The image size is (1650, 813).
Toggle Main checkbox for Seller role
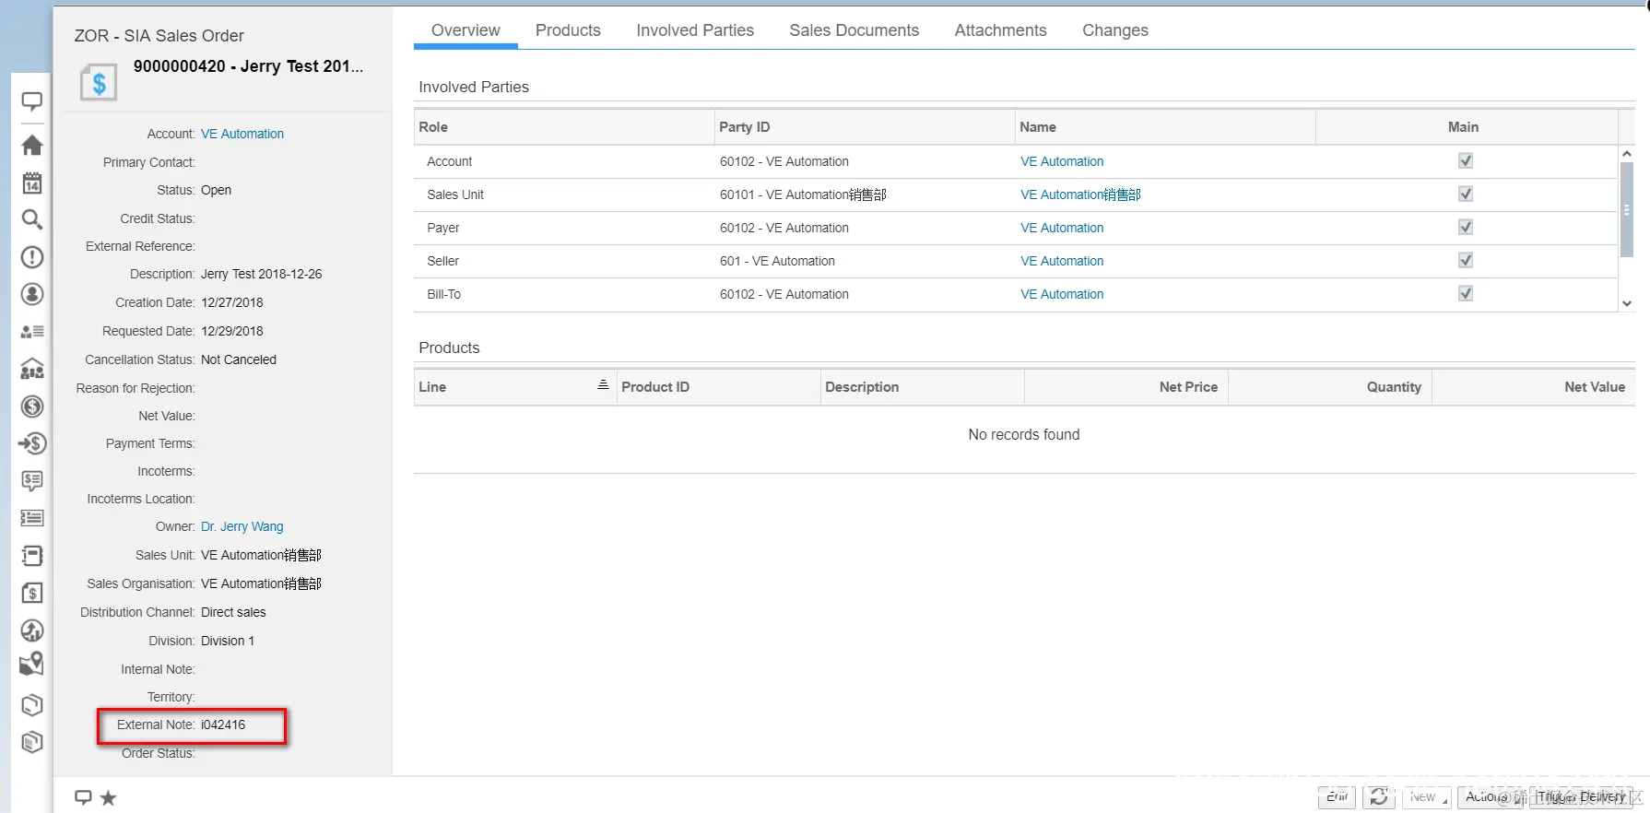1466,260
